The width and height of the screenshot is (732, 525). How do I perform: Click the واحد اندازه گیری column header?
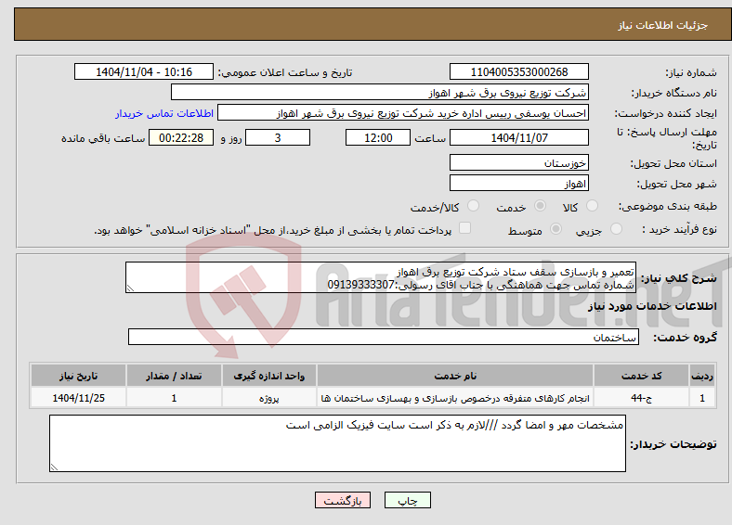(x=268, y=376)
